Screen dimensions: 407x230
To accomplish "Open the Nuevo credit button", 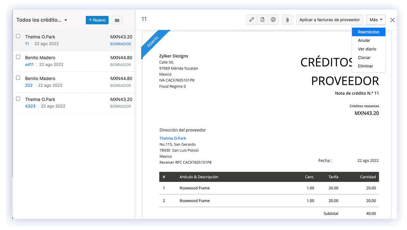I will click(97, 20).
